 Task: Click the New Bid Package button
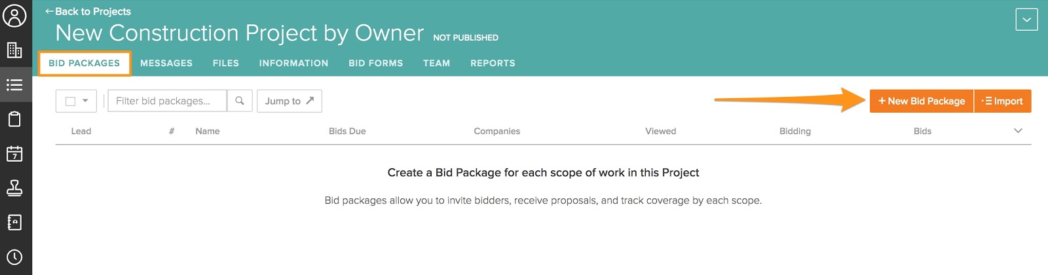[x=922, y=101]
